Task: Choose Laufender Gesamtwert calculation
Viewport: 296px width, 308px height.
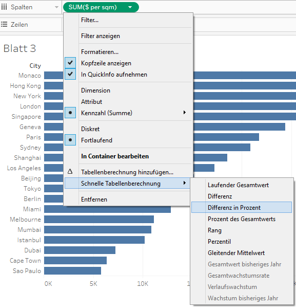Action: tap(238, 185)
